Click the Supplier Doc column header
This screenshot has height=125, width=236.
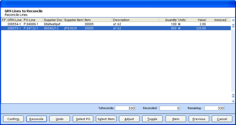pos(53,20)
